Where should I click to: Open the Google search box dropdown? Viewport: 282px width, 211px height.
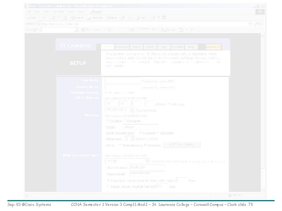[76, 30]
